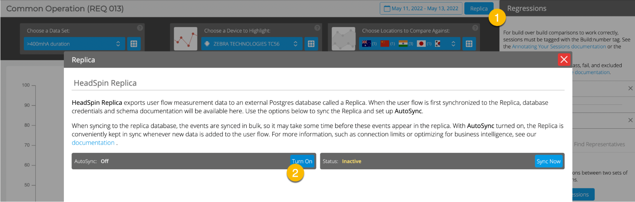Click the Sync Now button

pyautogui.click(x=549, y=161)
